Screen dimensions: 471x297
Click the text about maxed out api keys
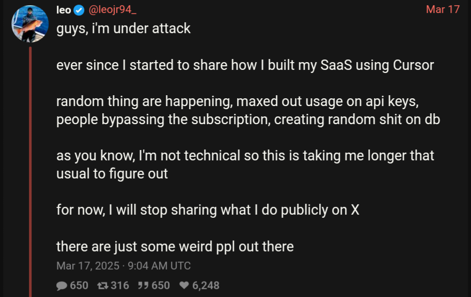pos(248,110)
